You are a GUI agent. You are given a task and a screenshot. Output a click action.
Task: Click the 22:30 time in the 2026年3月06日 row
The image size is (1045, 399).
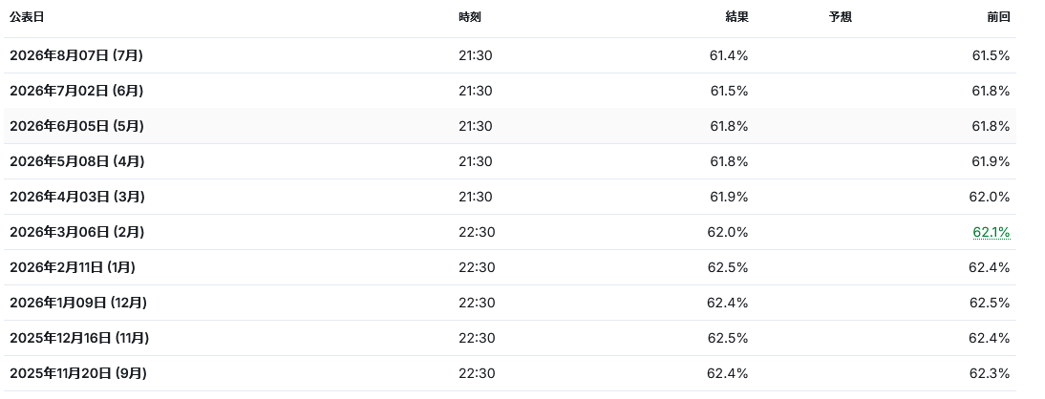[x=477, y=233]
